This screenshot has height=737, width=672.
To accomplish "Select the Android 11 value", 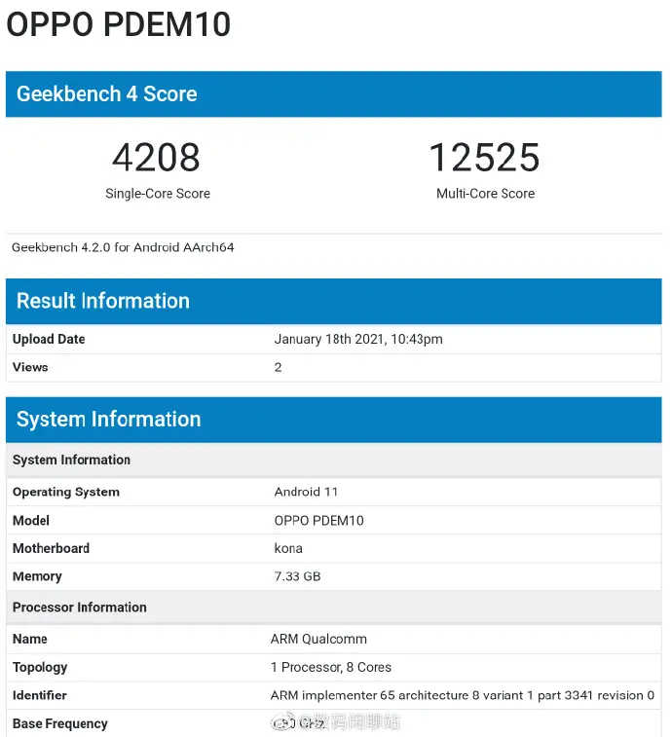I will pyautogui.click(x=306, y=492).
